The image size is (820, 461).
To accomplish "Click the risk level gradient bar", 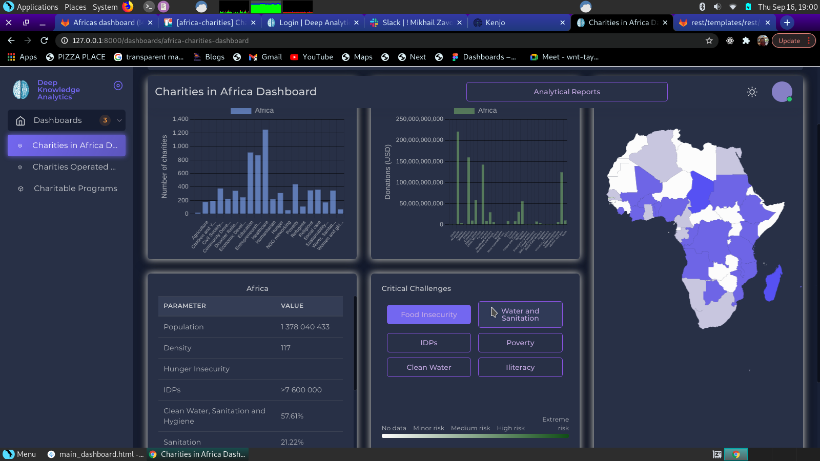I will [475, 436].
